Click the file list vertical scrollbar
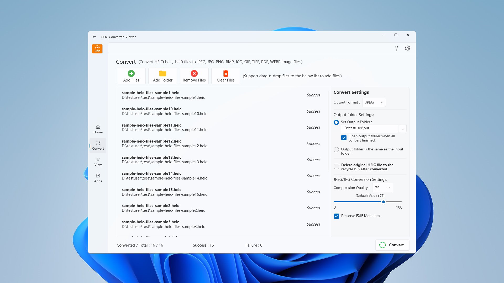Screen dimensions: 504x283 328,131
